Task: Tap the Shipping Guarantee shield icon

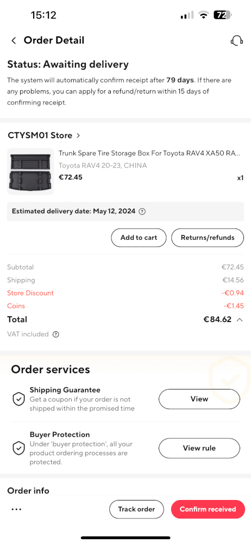Action: coord(18,399)
